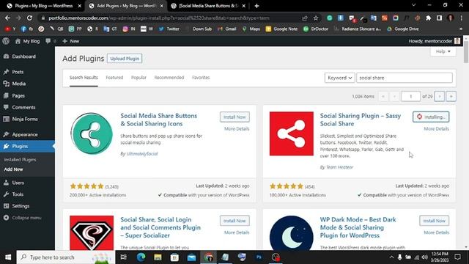This screenshot has width=469, height=264.
Task: Open WP Dark Mode plugin title
Action: pos(358,227)
